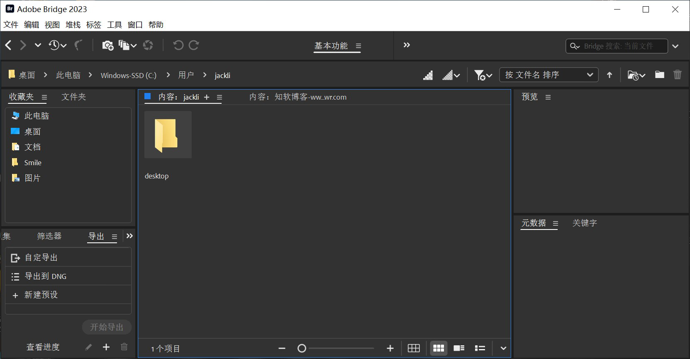The height and width of the screenshot is (359, 690).
Task: Open in Camera Raw icon
Action: click(x=148, y=45)
